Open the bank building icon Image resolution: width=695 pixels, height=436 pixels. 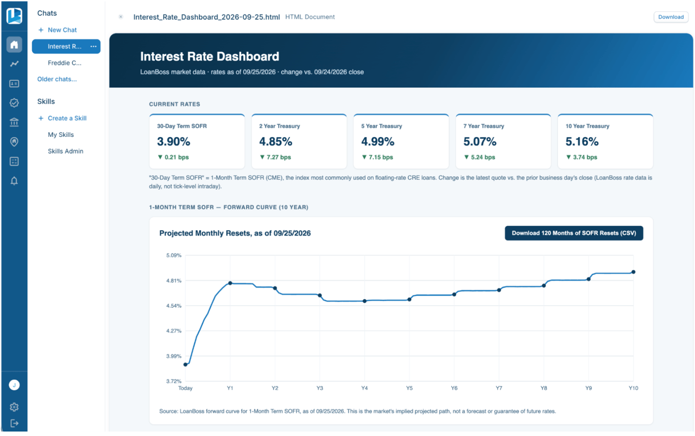(14, 123)
